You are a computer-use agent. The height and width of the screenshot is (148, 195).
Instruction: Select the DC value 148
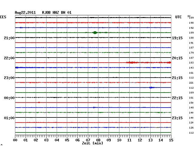(x=191, y=108)
